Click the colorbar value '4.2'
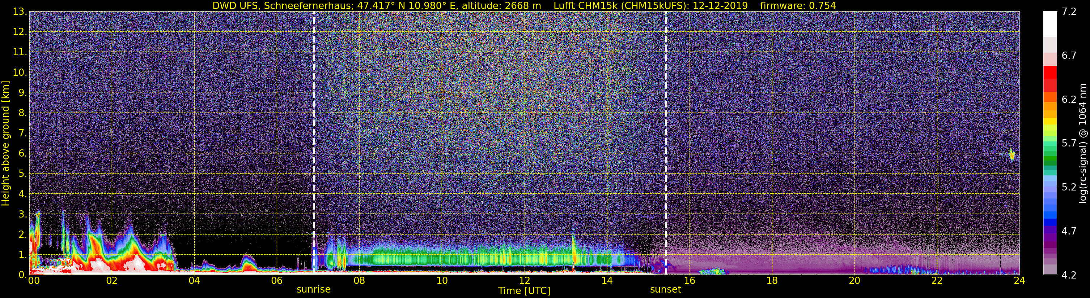 click(1069, 275)
